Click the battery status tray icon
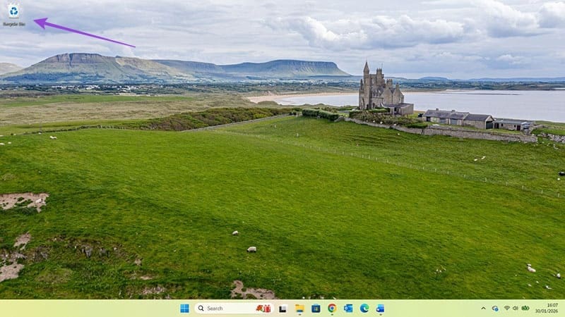Screen dimensions: 565x317 (x=525, y=309)
